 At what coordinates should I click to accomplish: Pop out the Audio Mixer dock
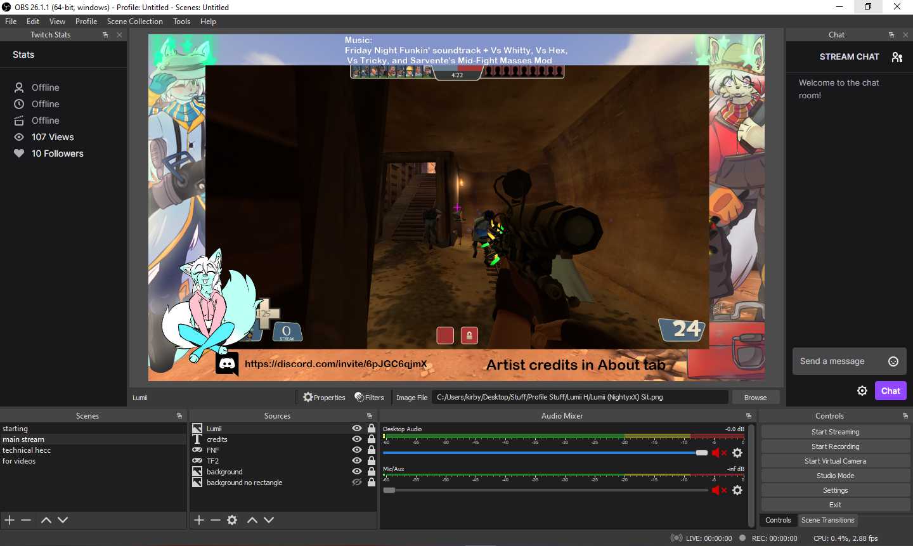coord(749,416)
